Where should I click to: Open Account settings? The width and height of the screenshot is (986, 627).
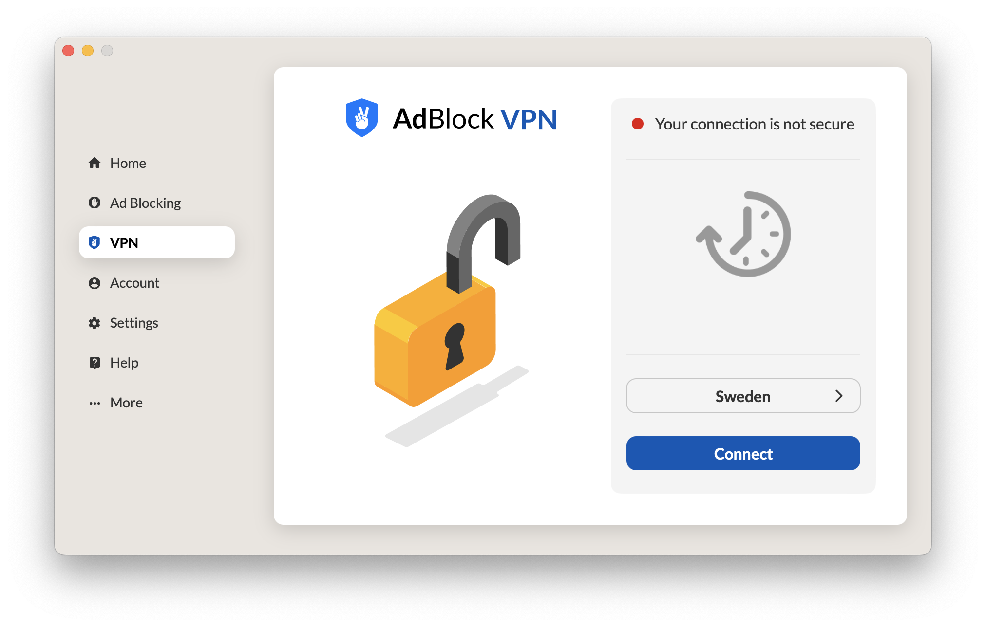tap(134, 283)
